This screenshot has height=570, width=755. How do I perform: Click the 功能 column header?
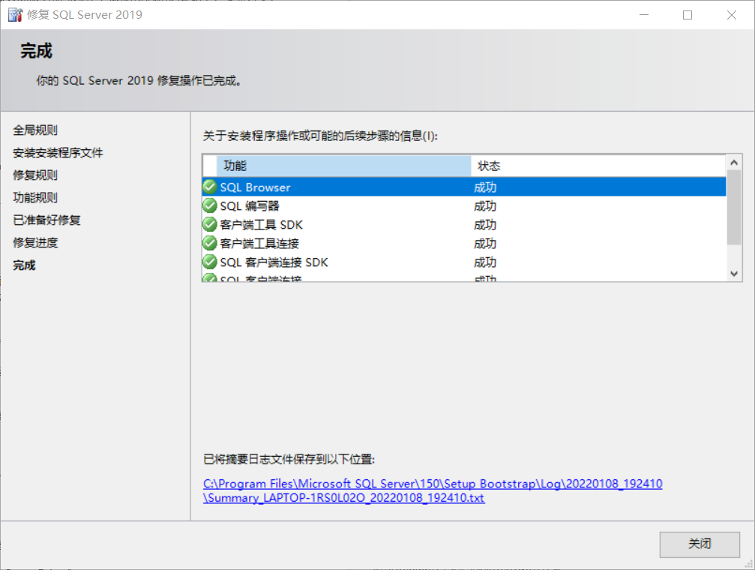pos(344,166)
